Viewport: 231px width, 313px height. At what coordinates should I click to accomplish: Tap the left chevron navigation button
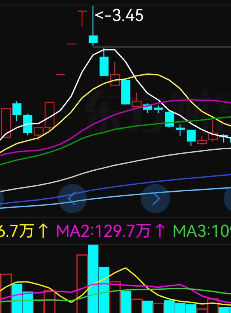(x=72, y=198)
